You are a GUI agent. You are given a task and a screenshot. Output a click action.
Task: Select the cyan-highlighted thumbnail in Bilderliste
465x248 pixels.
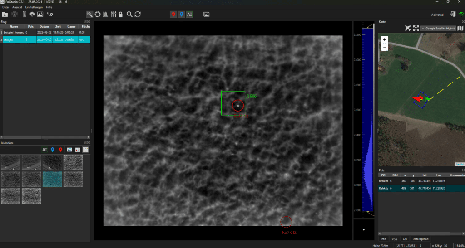[x=52, y=179]
